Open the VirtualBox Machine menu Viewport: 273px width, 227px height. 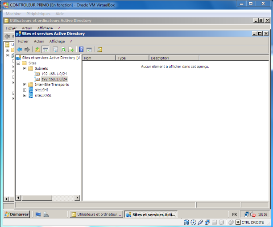coord(13,14)
